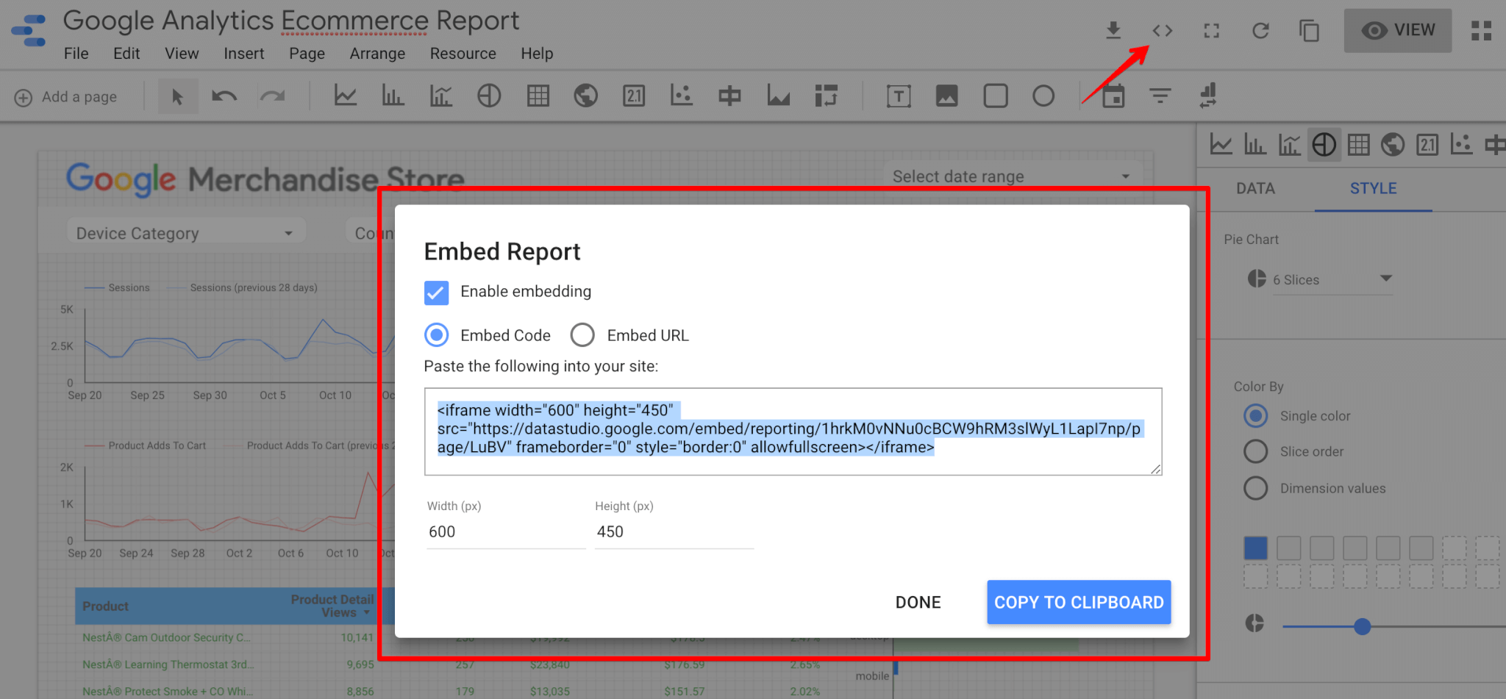Select pie chart type in side panel
1506x699 pixels.
coord(1324,145)
